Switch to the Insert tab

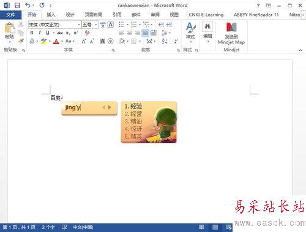tap(51, 15)
